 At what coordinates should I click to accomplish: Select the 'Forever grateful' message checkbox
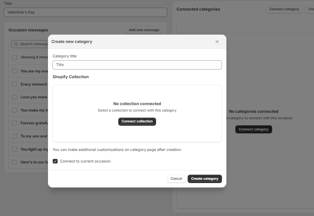14,123
